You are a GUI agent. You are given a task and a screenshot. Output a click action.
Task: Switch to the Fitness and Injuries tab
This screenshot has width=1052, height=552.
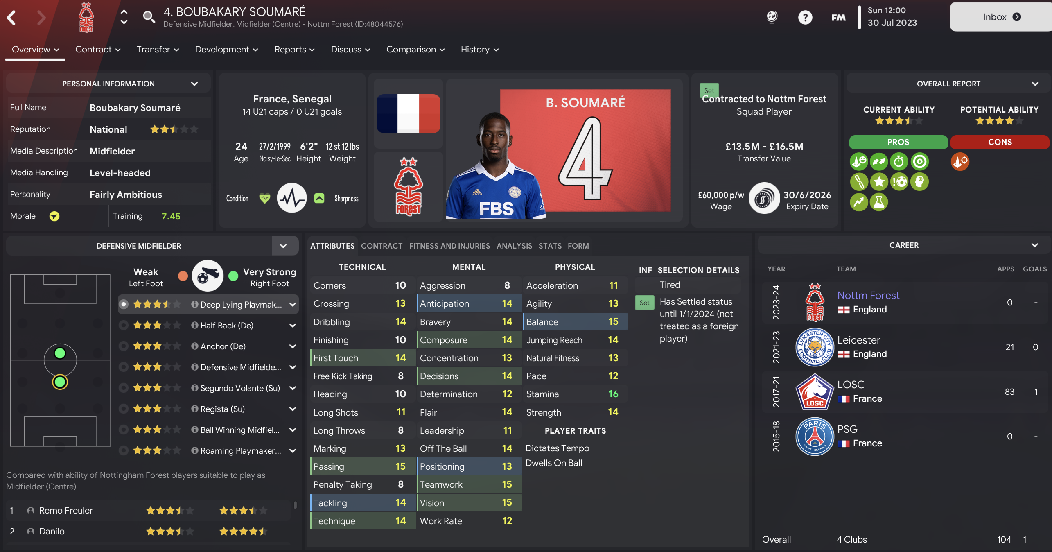pos(449,246)
